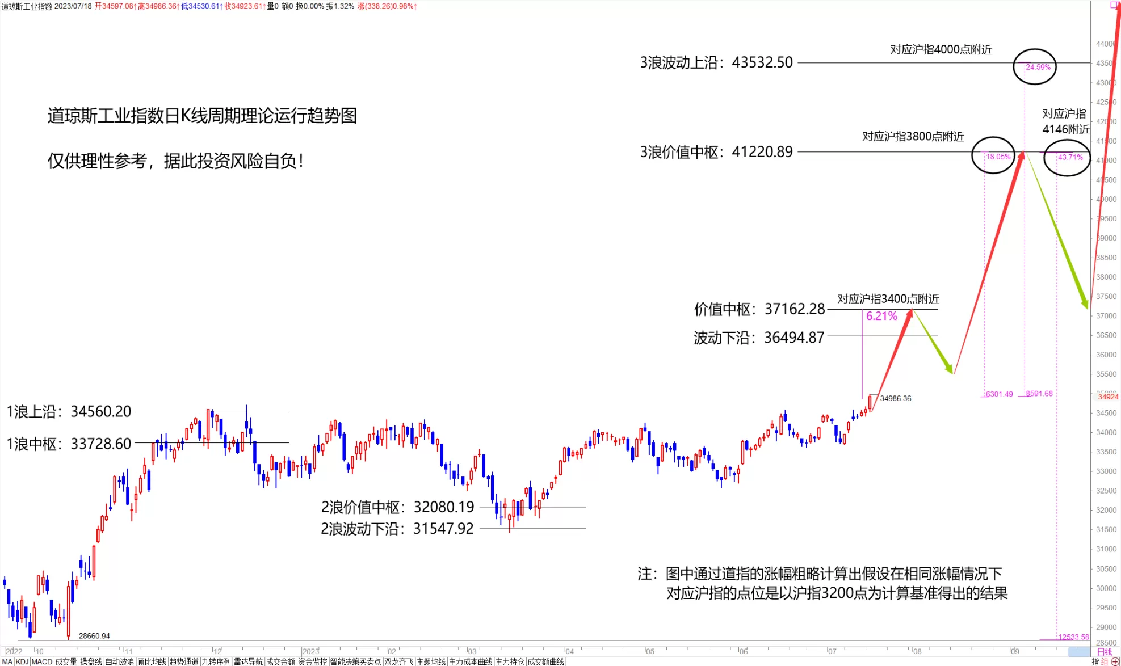
Task: Click the opening price 开34597.08
Action: 115,6
